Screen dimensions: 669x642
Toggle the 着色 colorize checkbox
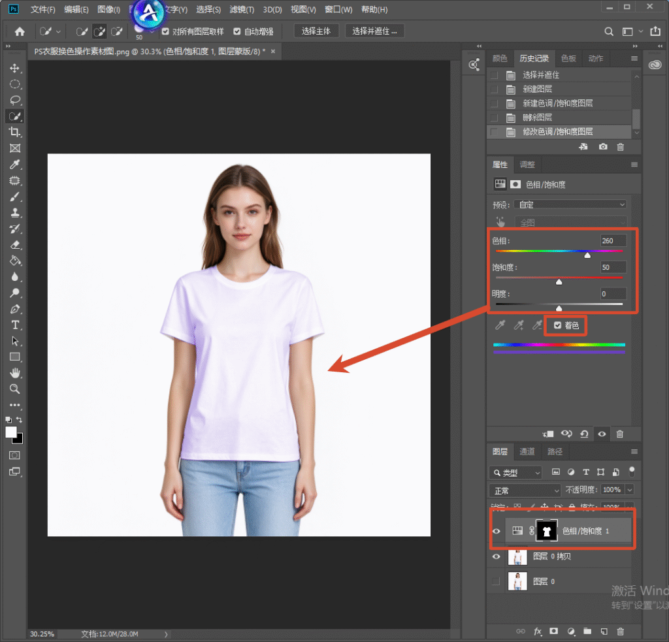pyautogui.click(x=558, y=325)
